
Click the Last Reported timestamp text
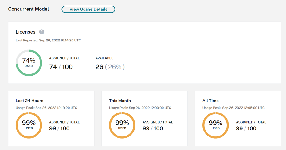coord(48,40)
